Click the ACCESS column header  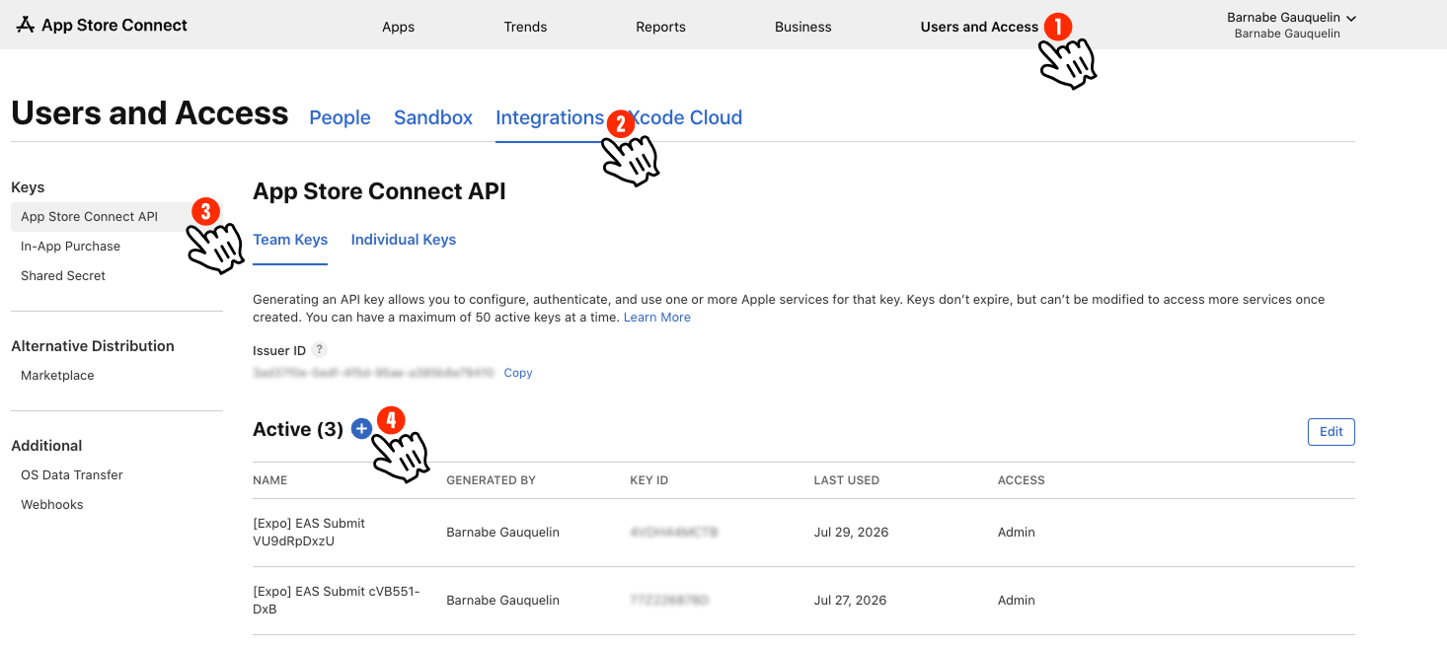[1021, 480]
